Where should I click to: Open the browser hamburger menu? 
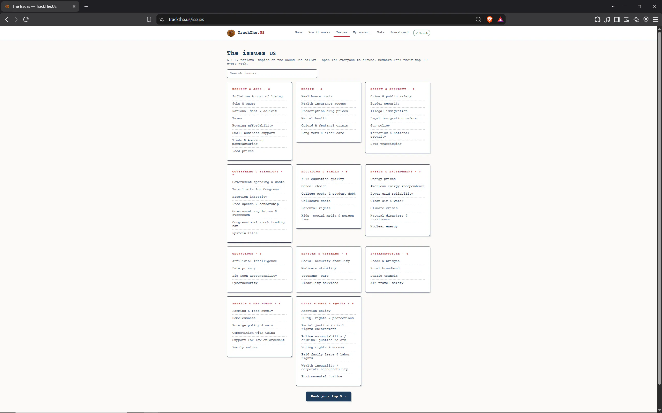[x=656, y=19]
